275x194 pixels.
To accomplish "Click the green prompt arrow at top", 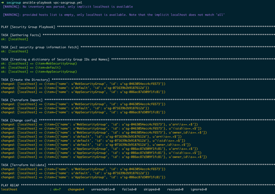I will coord(3,2).
